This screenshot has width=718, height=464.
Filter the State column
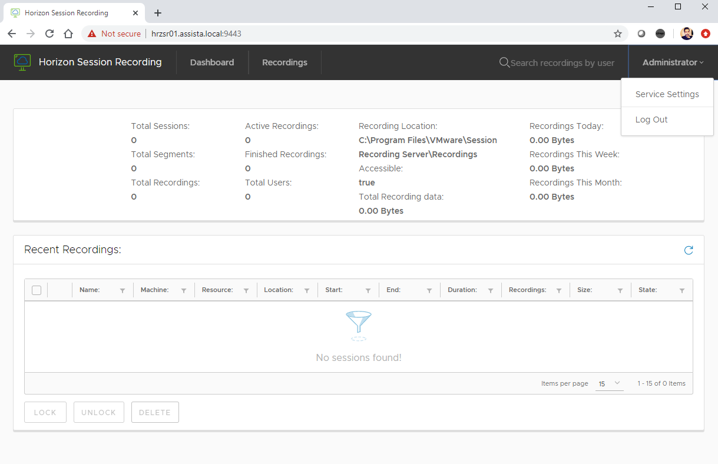click(682, 290)
